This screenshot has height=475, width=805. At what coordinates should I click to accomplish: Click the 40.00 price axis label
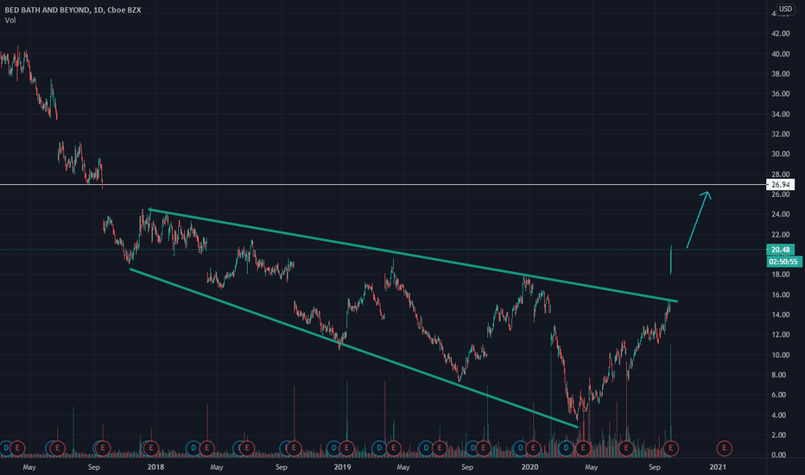click(x=780, y=54)
